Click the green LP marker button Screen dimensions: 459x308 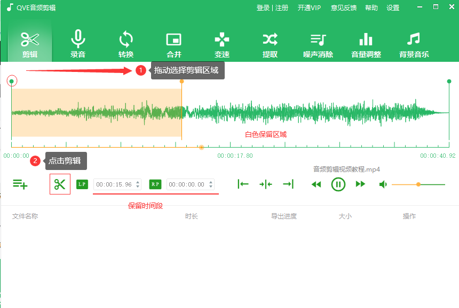[82, 184]
